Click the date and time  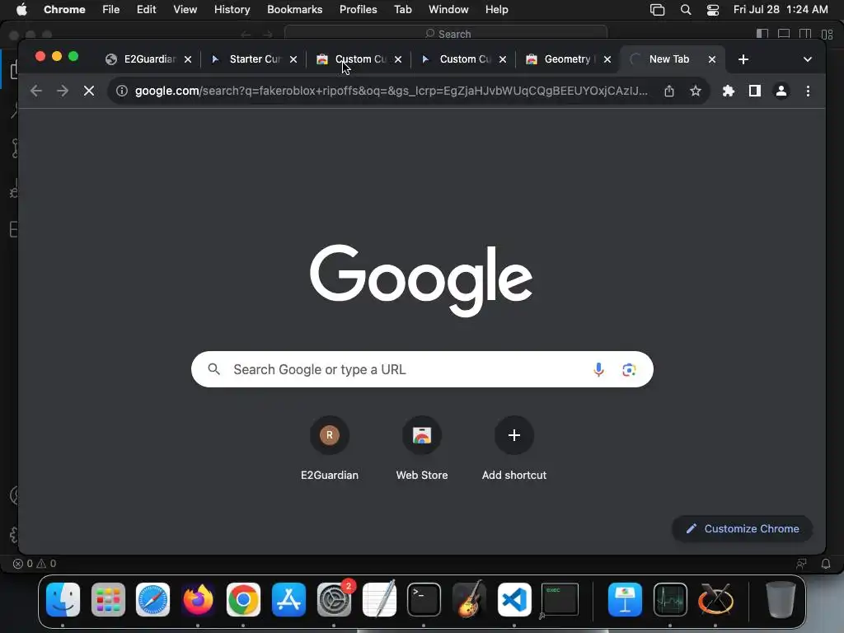pos(781,10)
